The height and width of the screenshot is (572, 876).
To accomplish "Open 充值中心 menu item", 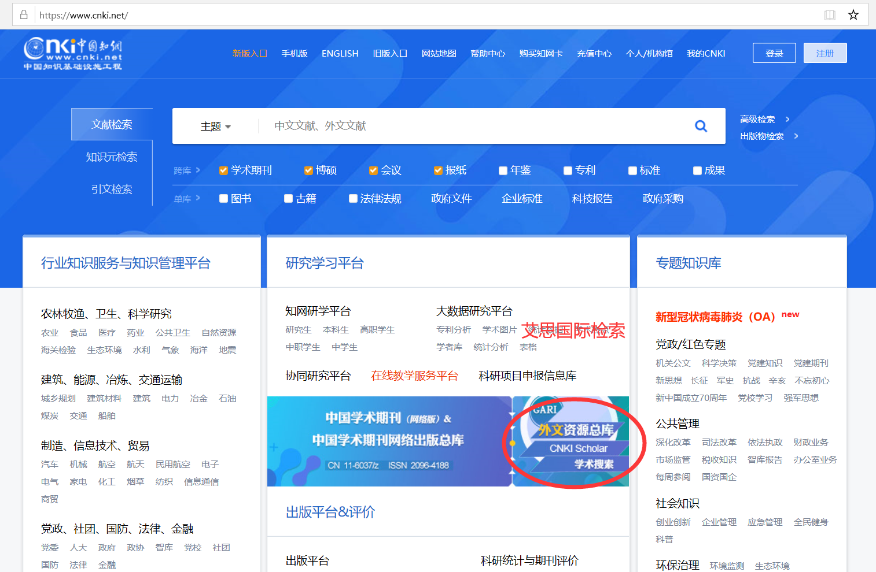I will (594, 53).
